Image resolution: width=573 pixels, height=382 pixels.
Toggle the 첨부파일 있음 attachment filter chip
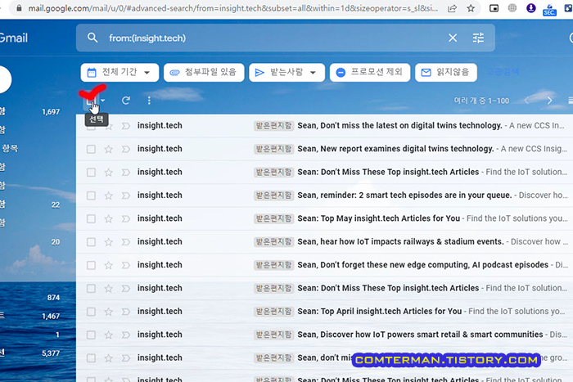(x=204, y=72)
